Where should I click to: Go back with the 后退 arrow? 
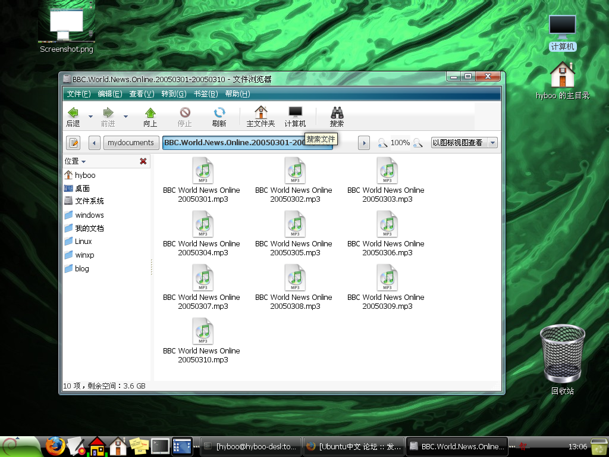[x=73, y=117]
